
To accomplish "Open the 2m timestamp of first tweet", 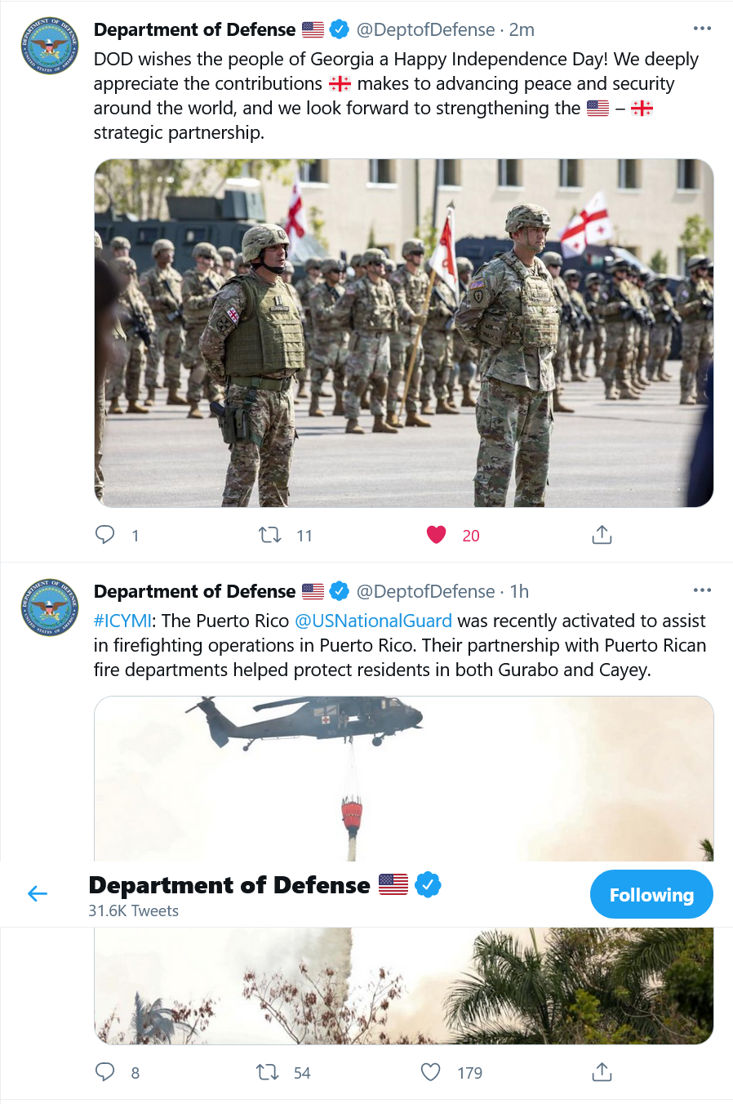I will [522, 29].
